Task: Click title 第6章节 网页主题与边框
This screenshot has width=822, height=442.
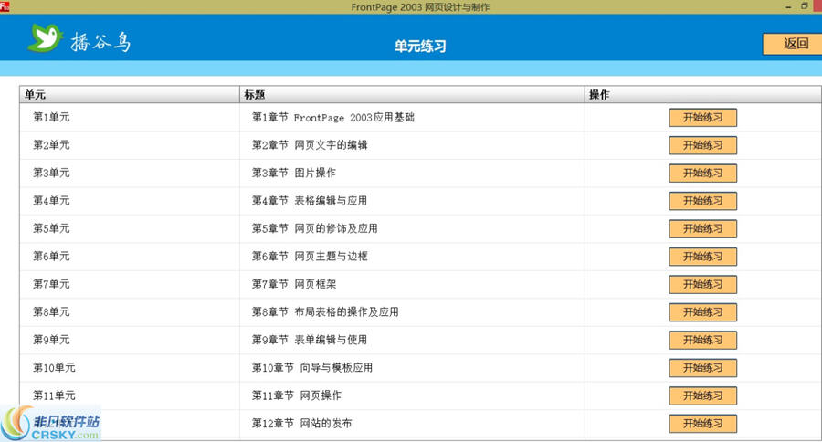Action: (x=310, y=256)
